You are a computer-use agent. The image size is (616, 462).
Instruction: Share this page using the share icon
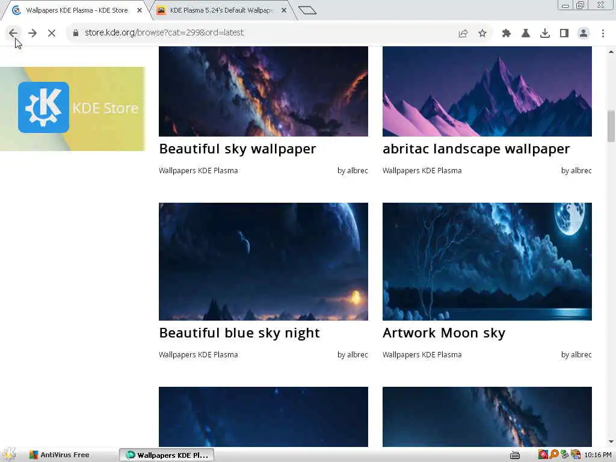(463, 34)
